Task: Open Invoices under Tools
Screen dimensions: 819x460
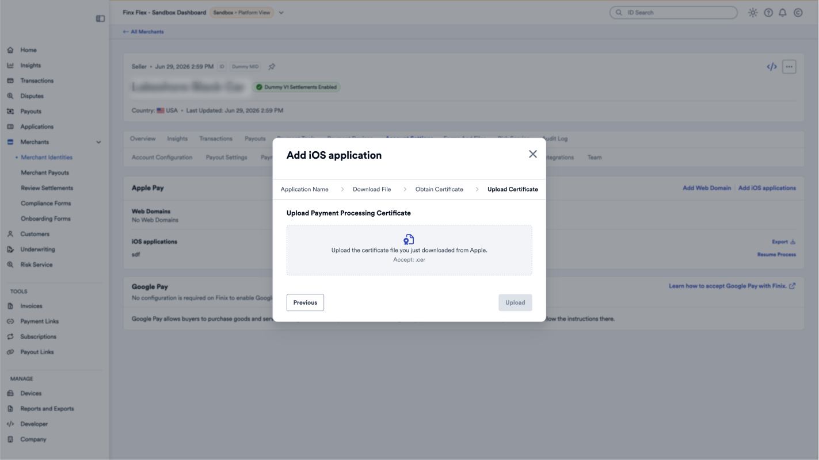Action: click(x=31, y=306)
